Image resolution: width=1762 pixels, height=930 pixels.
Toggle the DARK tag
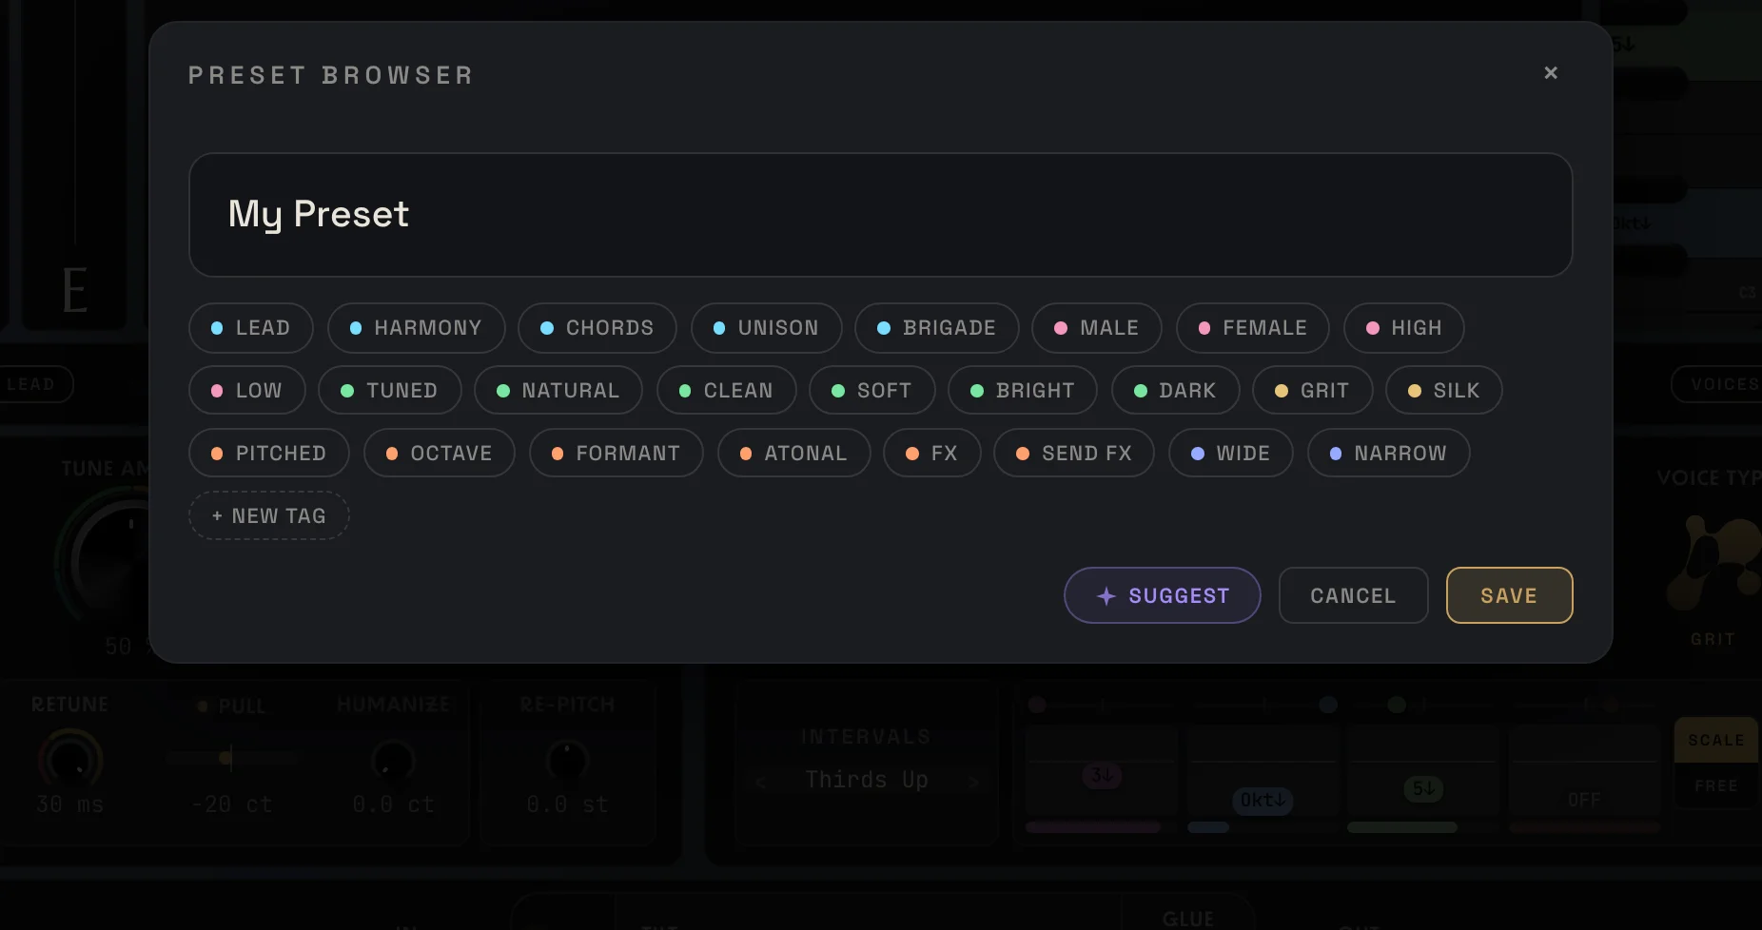coord(1176,391)
